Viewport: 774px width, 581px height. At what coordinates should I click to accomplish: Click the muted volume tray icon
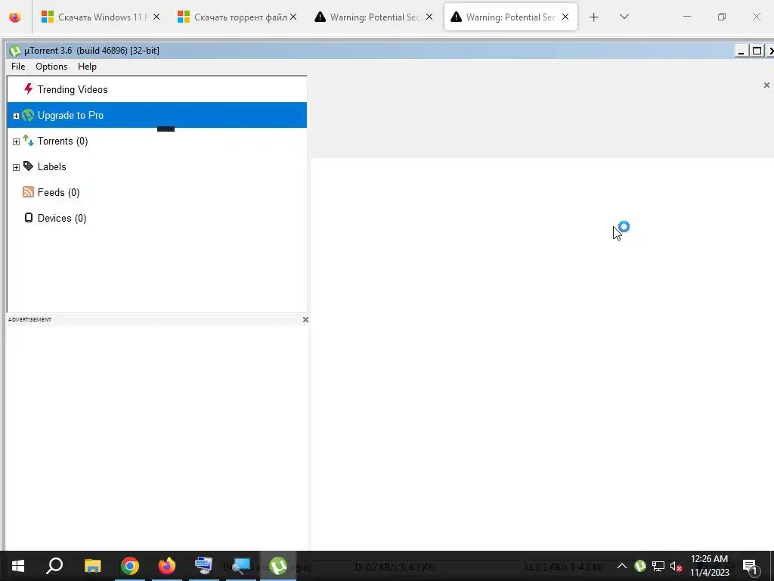pyautogui.click(x=676, y=566)
